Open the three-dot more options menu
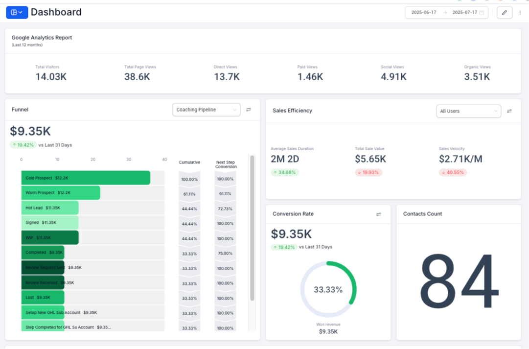Viewport: 529px width, 349px height. click(520, 13)
